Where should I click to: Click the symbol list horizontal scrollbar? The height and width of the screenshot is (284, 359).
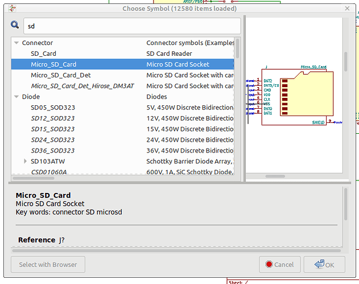pyautogui.click(x=34, y=178)
